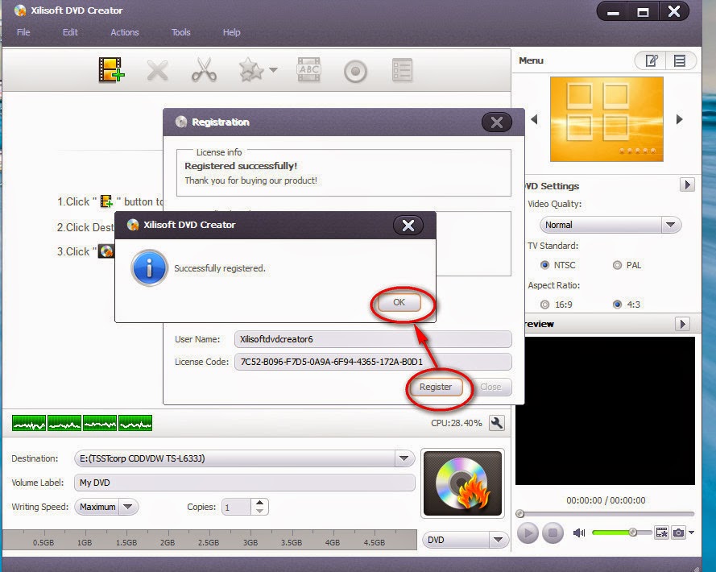716x572 pixels.
Task: Click the chapter list toolbar icon
Action: point(402,70)
